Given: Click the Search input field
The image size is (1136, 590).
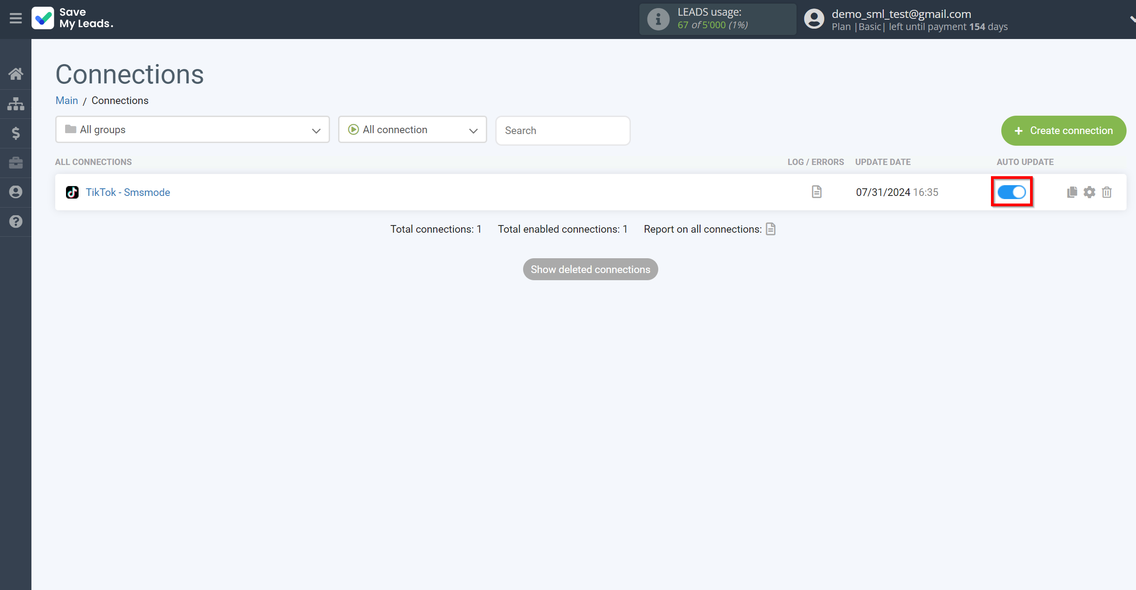Looking at the screenshot, I should pos(563,130).
